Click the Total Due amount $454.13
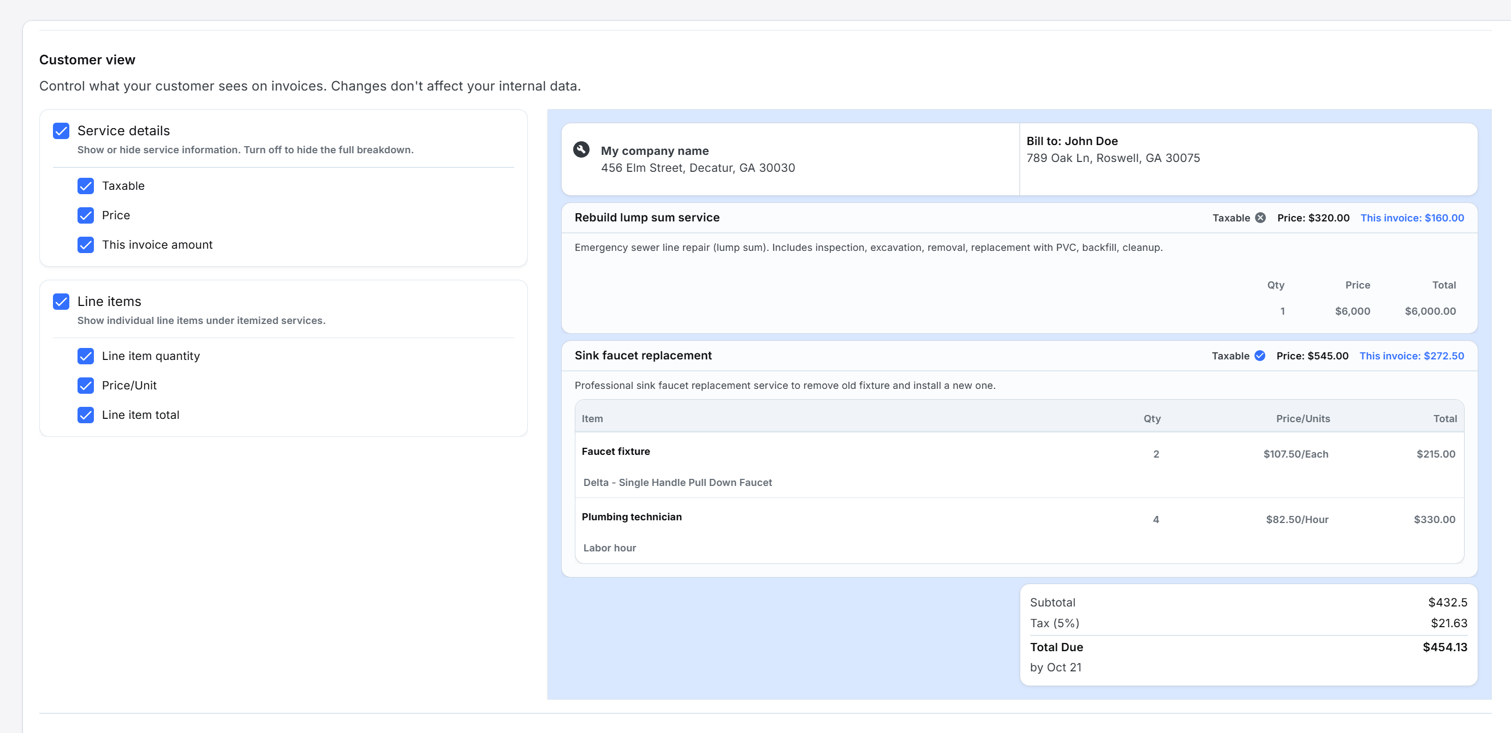Screen dimensions: 1511x733 pyautogui.click(x=1444, y=647)
